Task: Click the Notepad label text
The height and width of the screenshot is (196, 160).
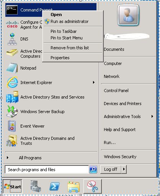Action: tap(28, 68)
